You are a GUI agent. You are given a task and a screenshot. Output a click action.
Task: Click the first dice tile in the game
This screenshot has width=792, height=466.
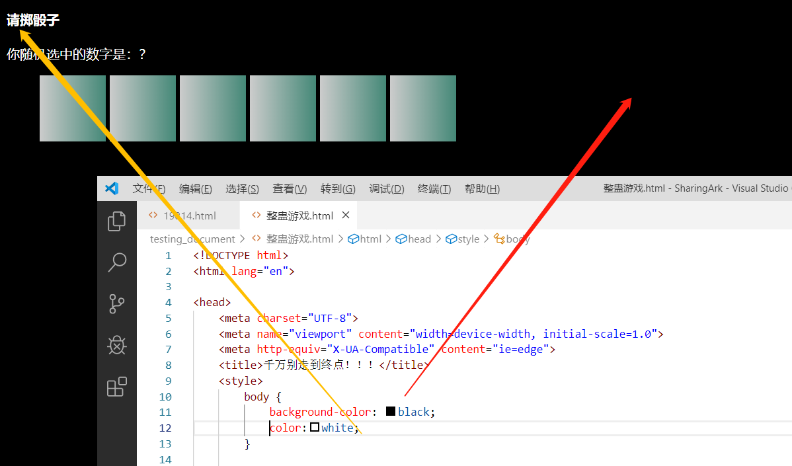73,108
